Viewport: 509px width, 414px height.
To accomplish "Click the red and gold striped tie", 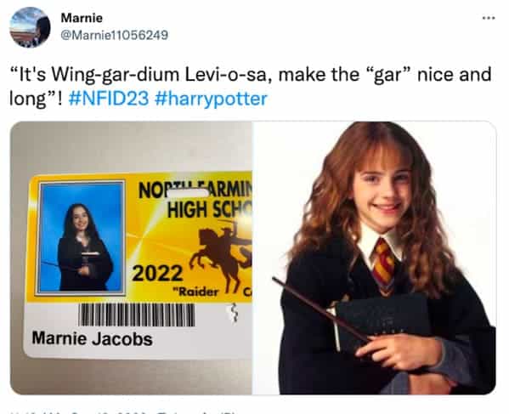I will tap(384, 263).
